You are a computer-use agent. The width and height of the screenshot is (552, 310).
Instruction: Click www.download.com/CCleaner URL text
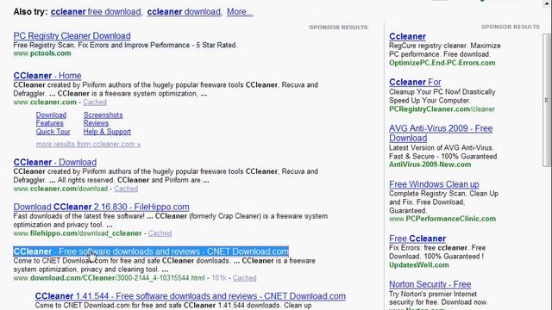tap(110, 278)
